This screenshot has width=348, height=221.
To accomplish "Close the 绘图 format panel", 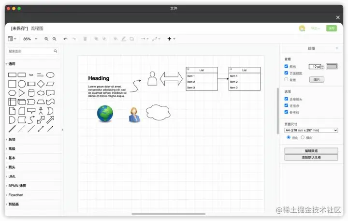I will [337, 48].
